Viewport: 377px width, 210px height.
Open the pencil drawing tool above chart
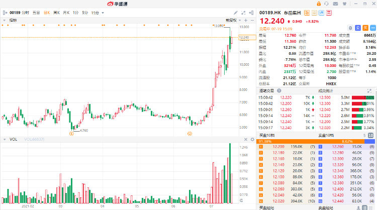tap(236, 13)
